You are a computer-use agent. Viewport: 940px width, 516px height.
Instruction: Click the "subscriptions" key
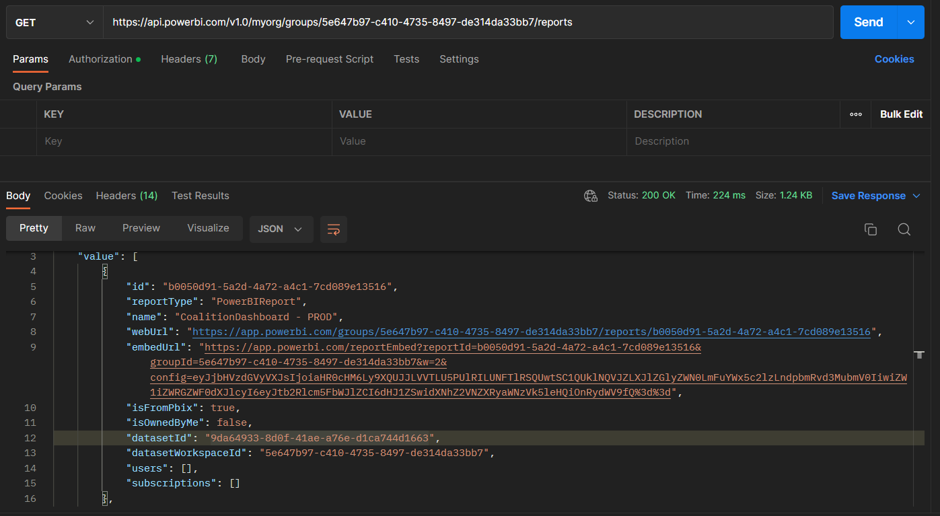click(172, 483)
